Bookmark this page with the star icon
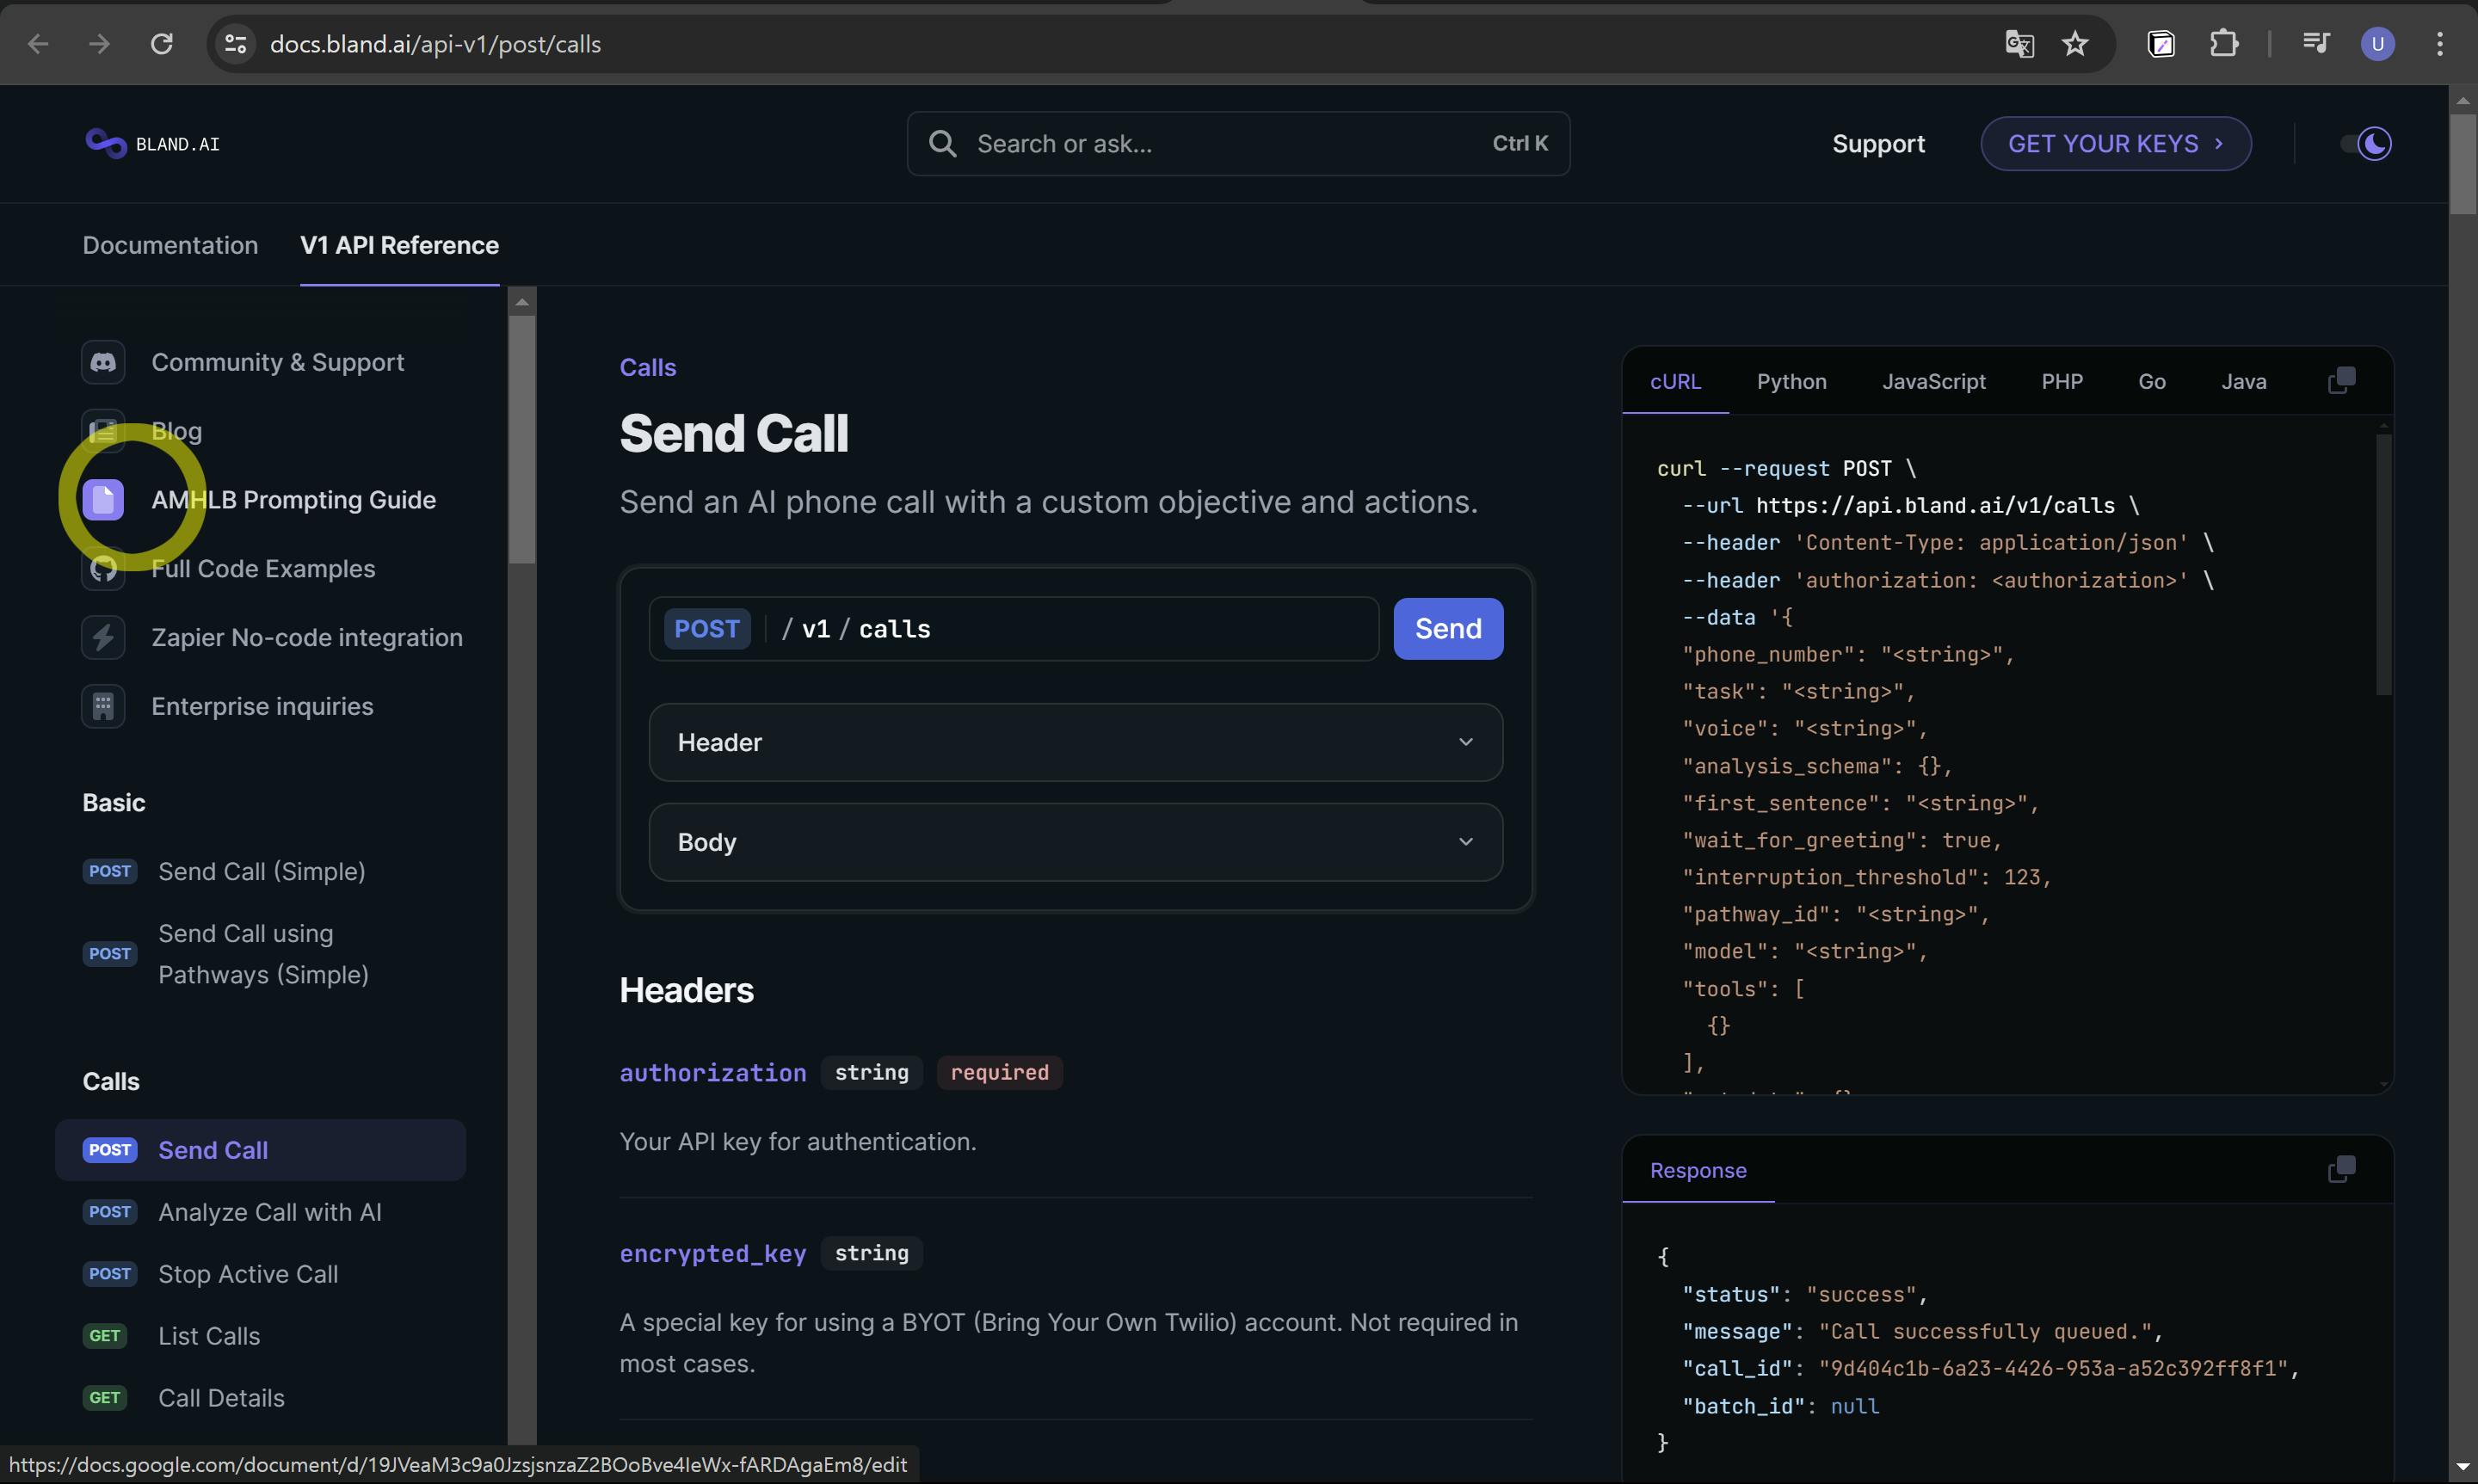This screenshot has height=1484, width=2478. (x=2075, y=44)
